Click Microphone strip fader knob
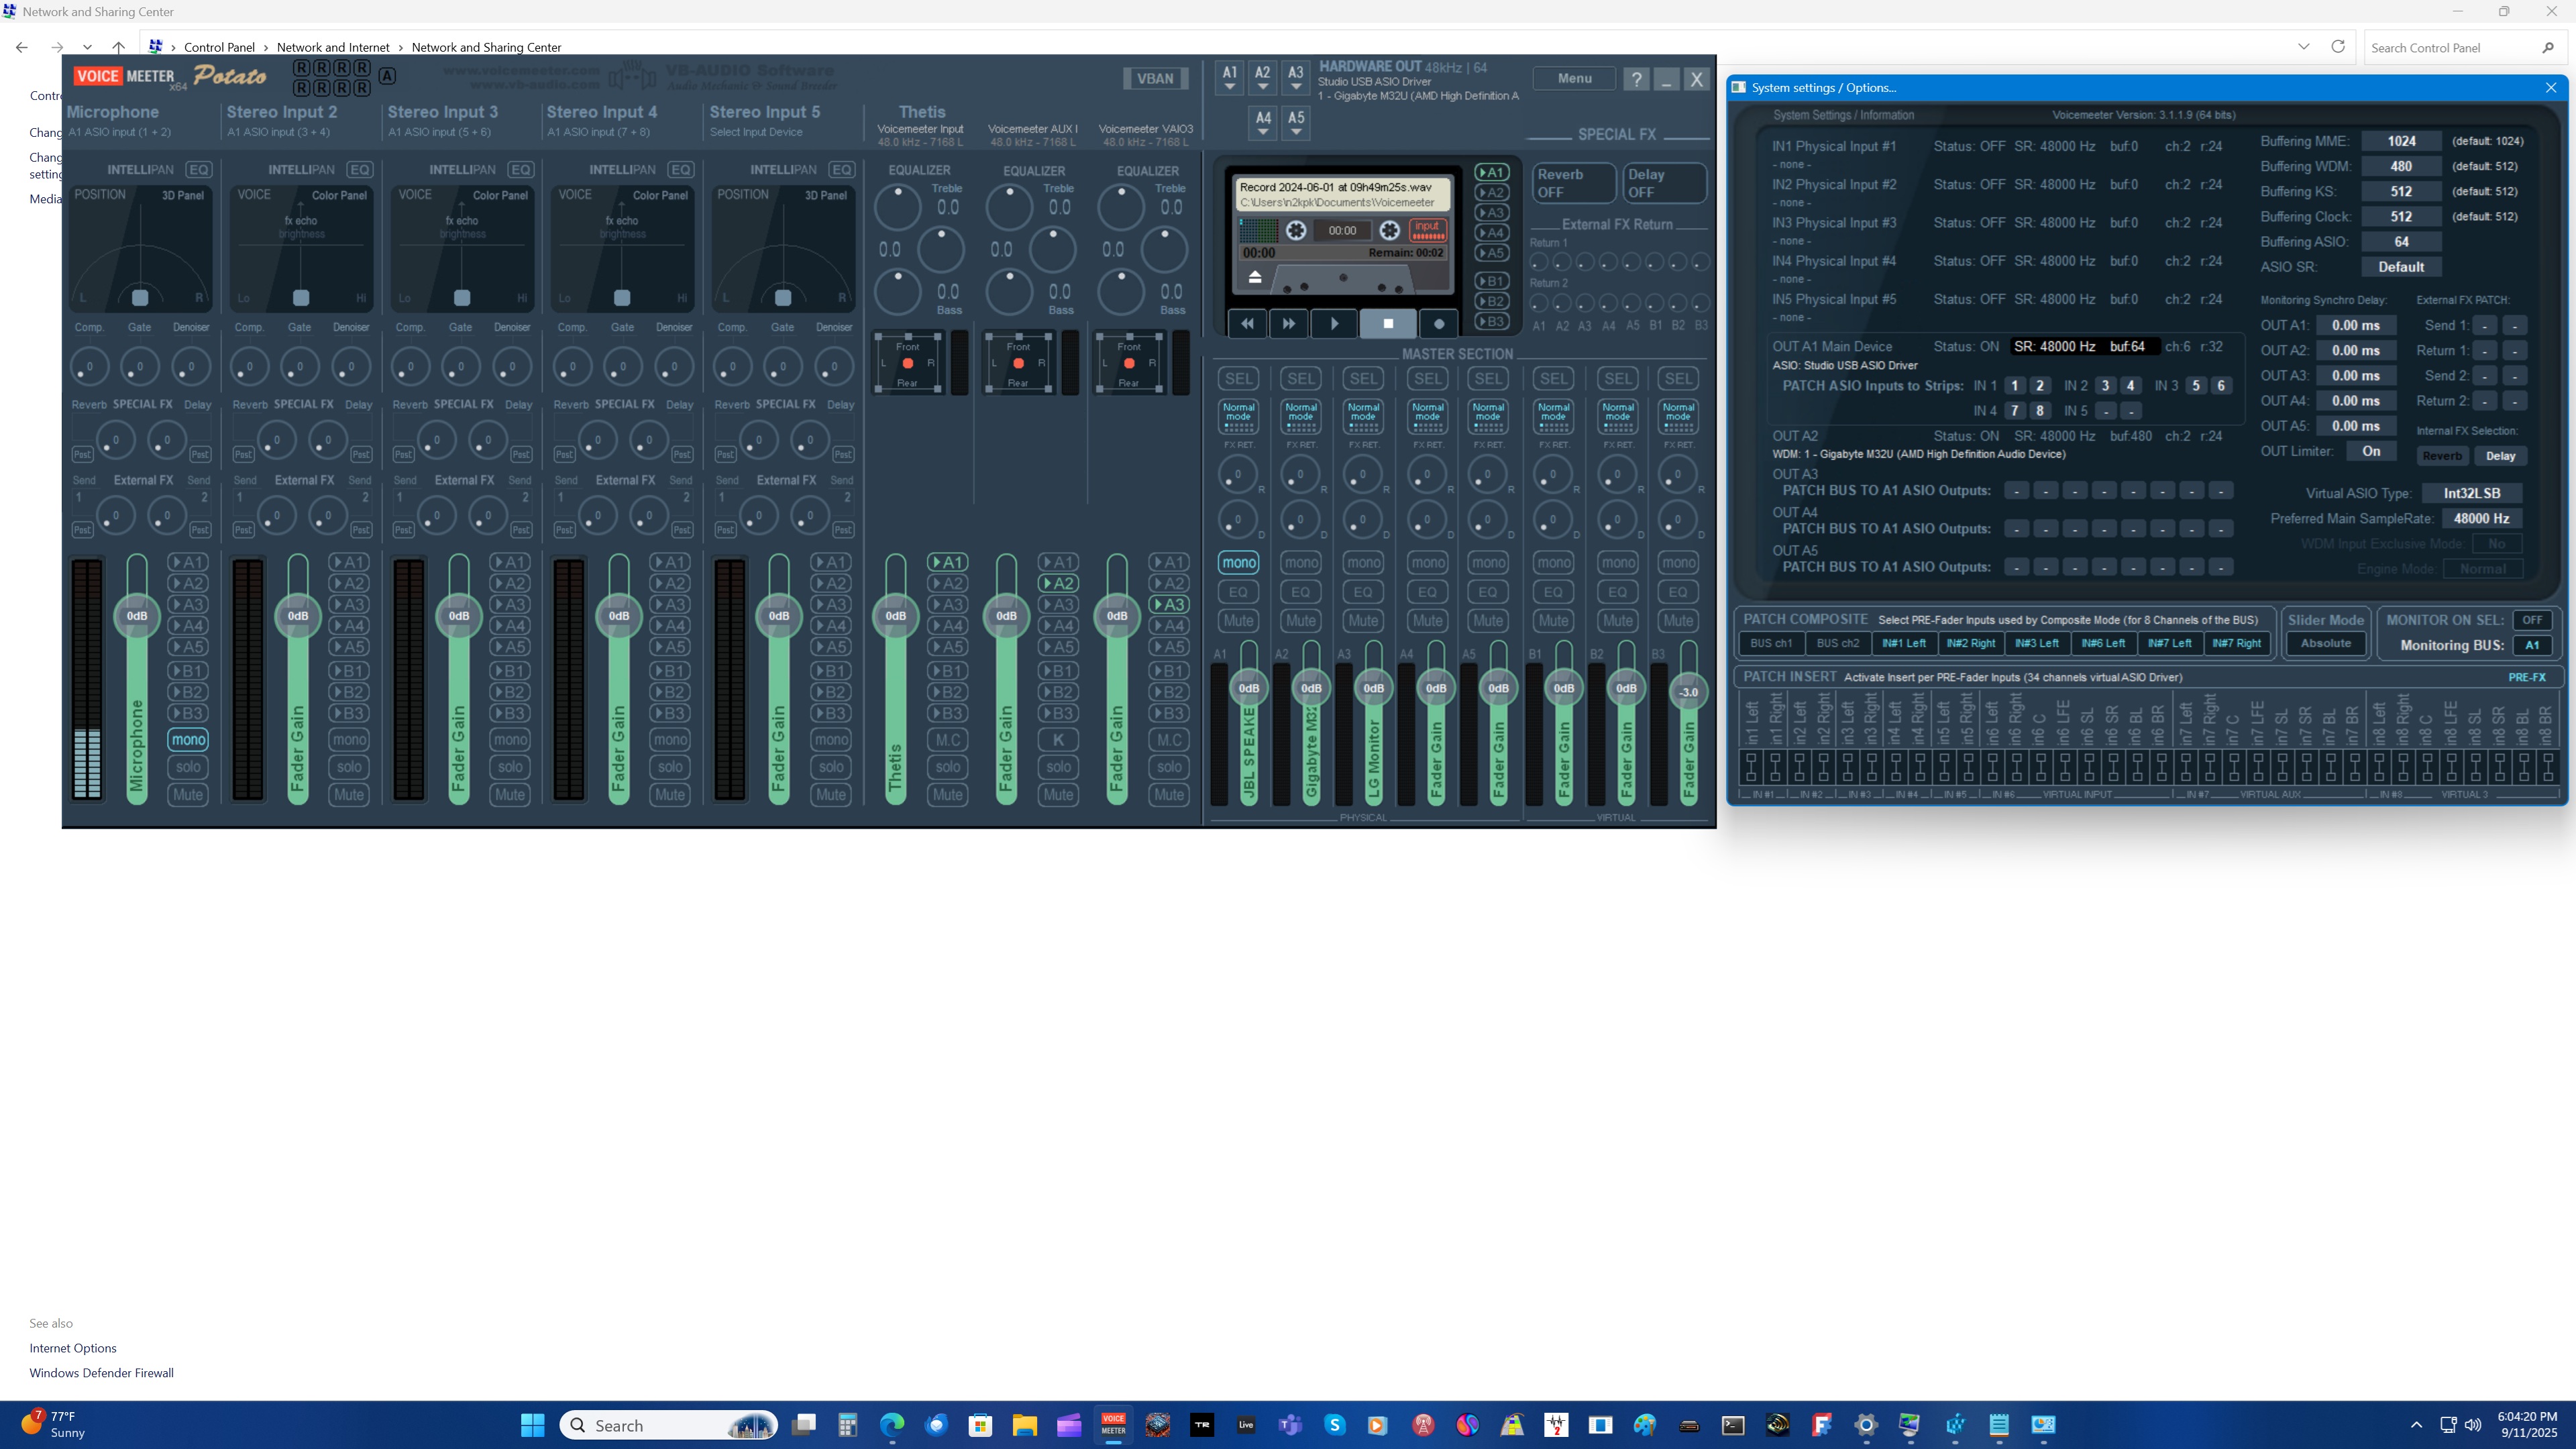 pyautogui.click(x=137, y=616)
